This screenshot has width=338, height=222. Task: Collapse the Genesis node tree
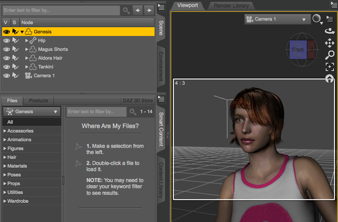coord(22,32)
